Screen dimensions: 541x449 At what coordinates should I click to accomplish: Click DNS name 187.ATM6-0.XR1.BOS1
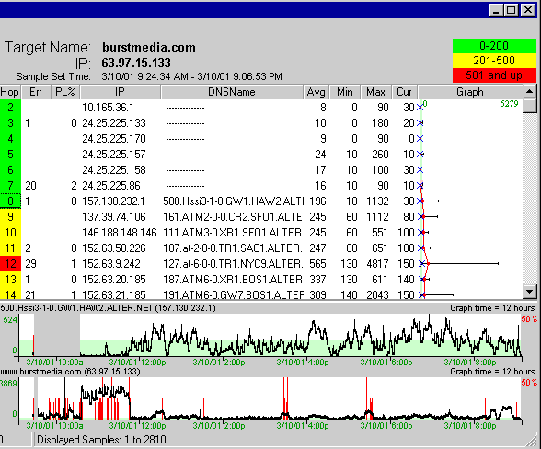coord(233,280)
